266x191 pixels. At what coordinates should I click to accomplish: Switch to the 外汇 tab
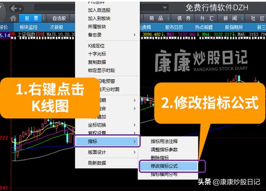pyautogui.click(x=207, y=18)
